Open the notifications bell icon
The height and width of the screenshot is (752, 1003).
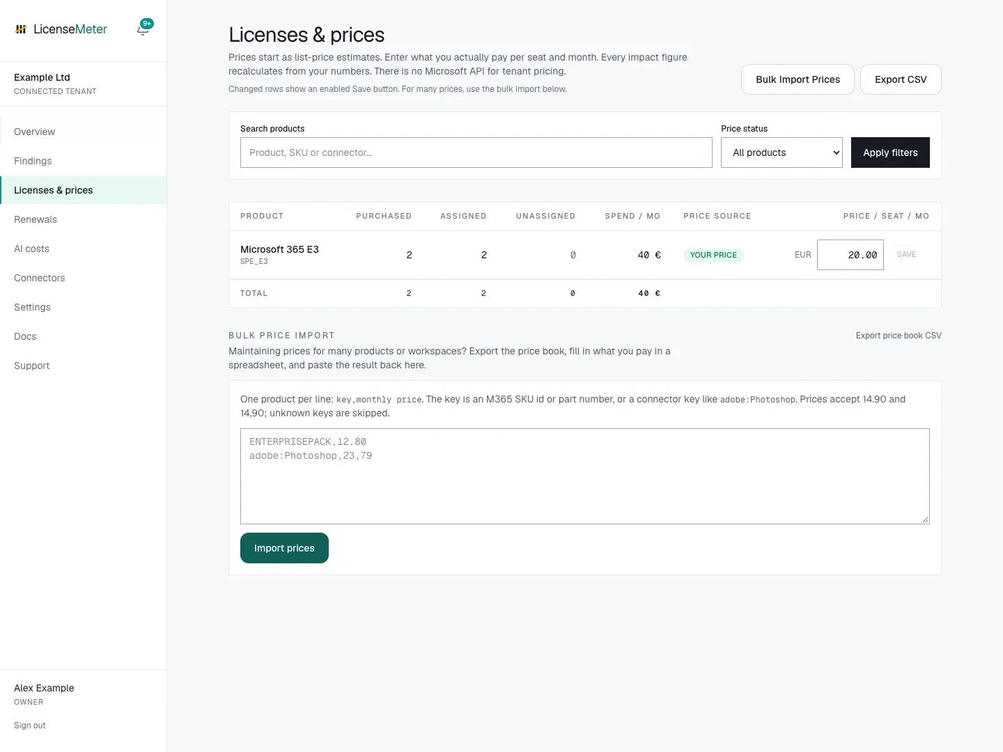pyautogui.click(x=143, y=29)
